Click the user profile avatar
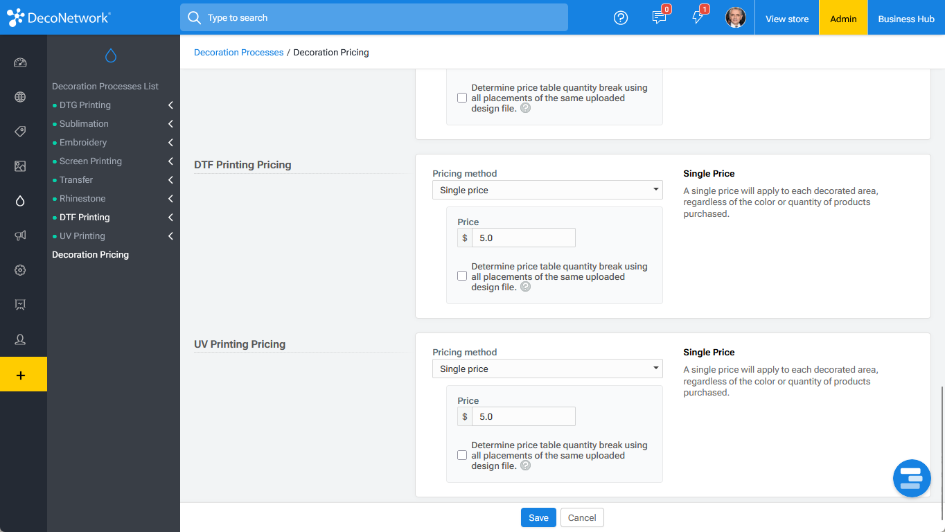 tap(736, 17)
